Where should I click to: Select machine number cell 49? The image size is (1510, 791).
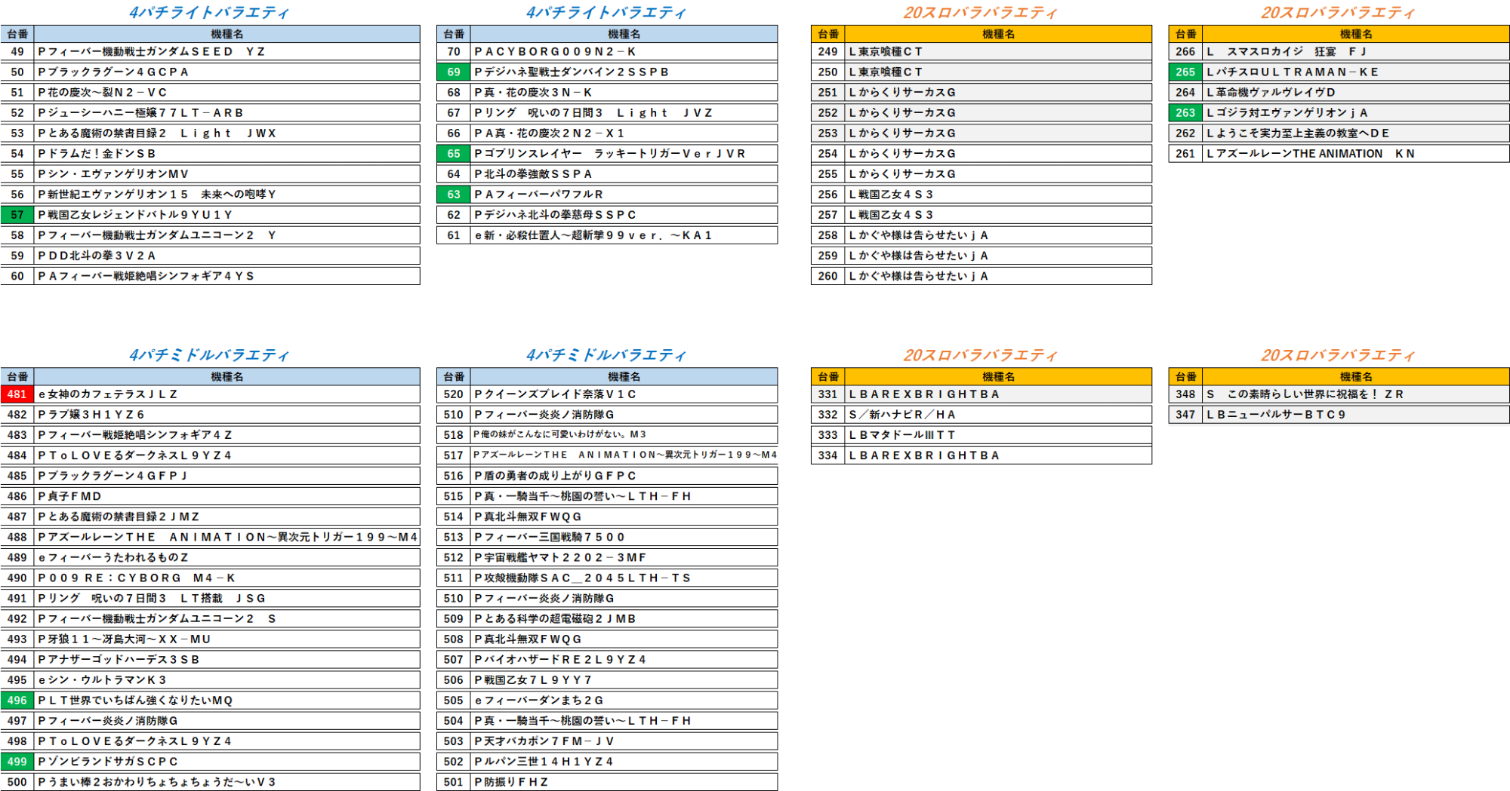tap(17, 52)
